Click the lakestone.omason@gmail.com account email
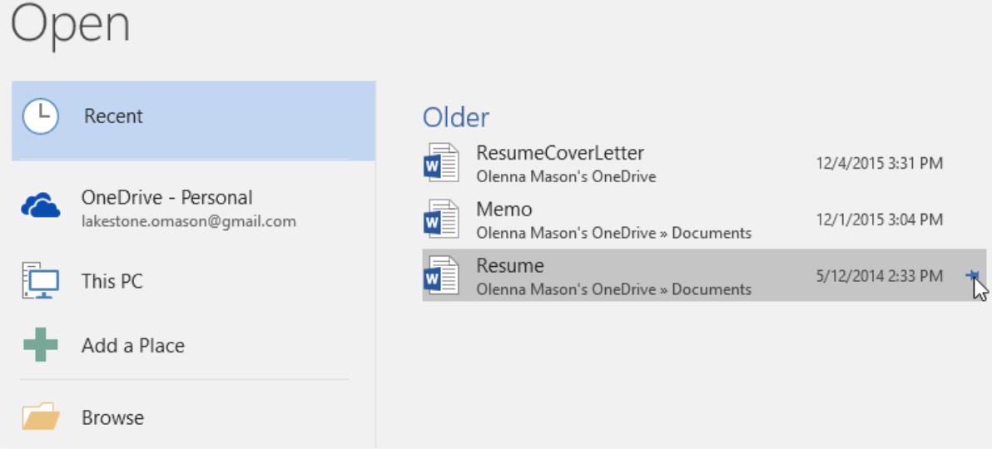This screenshot has width=992, height=449. 188,221
